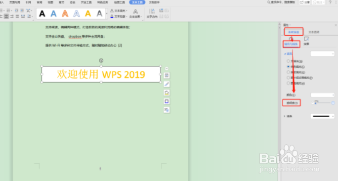Viewport: 338px width, 181px height.
Task: Expand the WordArt style gallery
Action: (x=106, y=14)
